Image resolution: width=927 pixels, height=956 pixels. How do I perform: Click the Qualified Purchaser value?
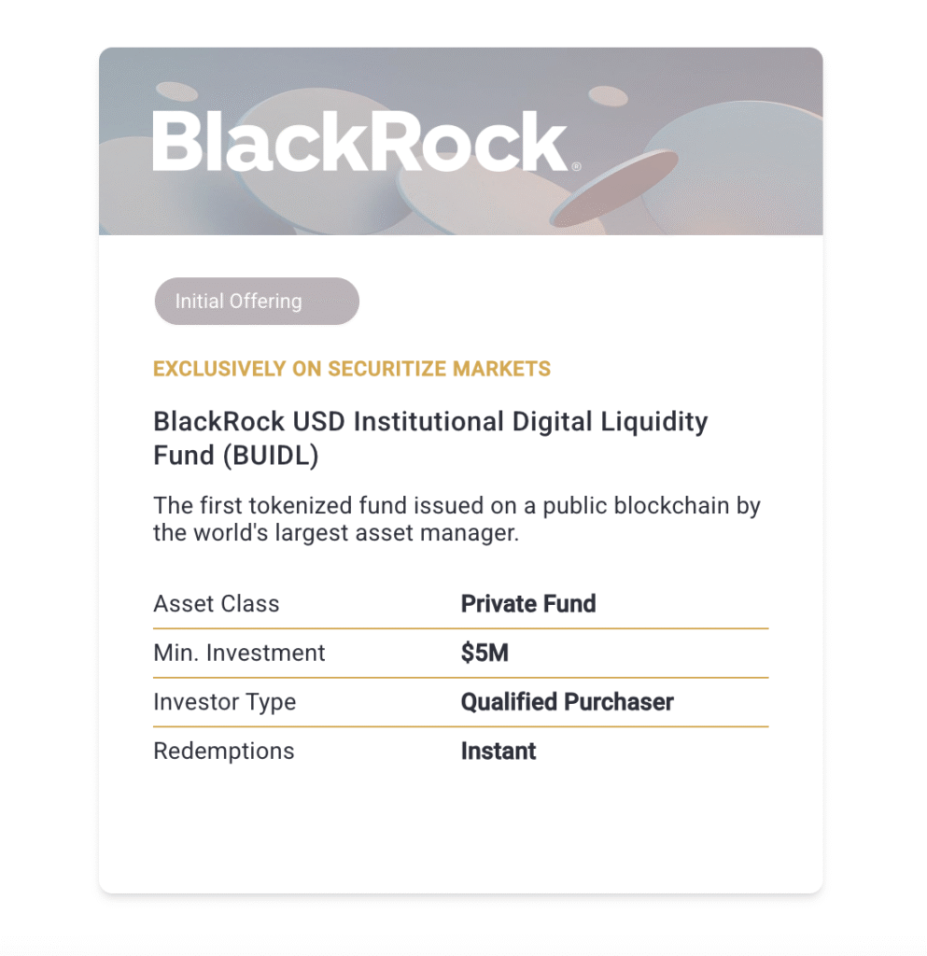[x=567, y=702]
